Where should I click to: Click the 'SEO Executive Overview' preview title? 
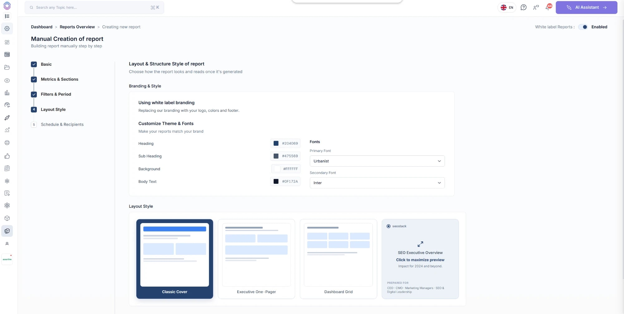420,253
